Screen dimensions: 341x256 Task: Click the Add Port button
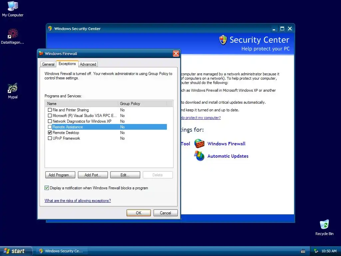[93, 175]
